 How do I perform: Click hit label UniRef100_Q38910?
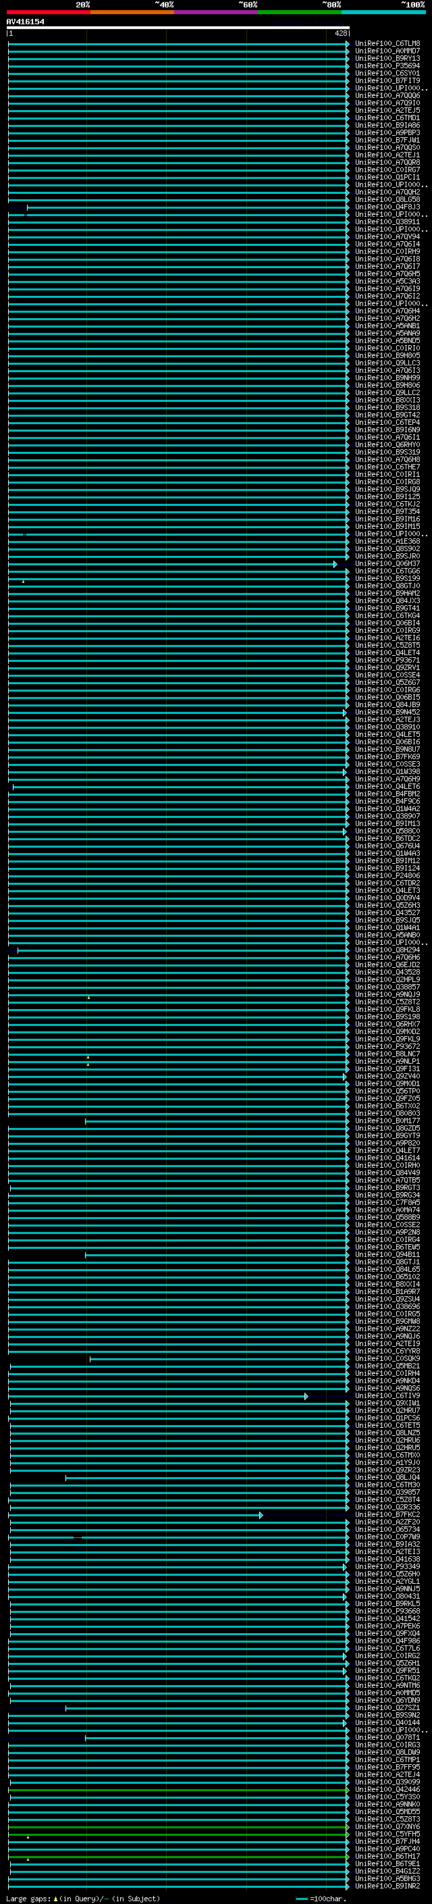coord(387,727)
